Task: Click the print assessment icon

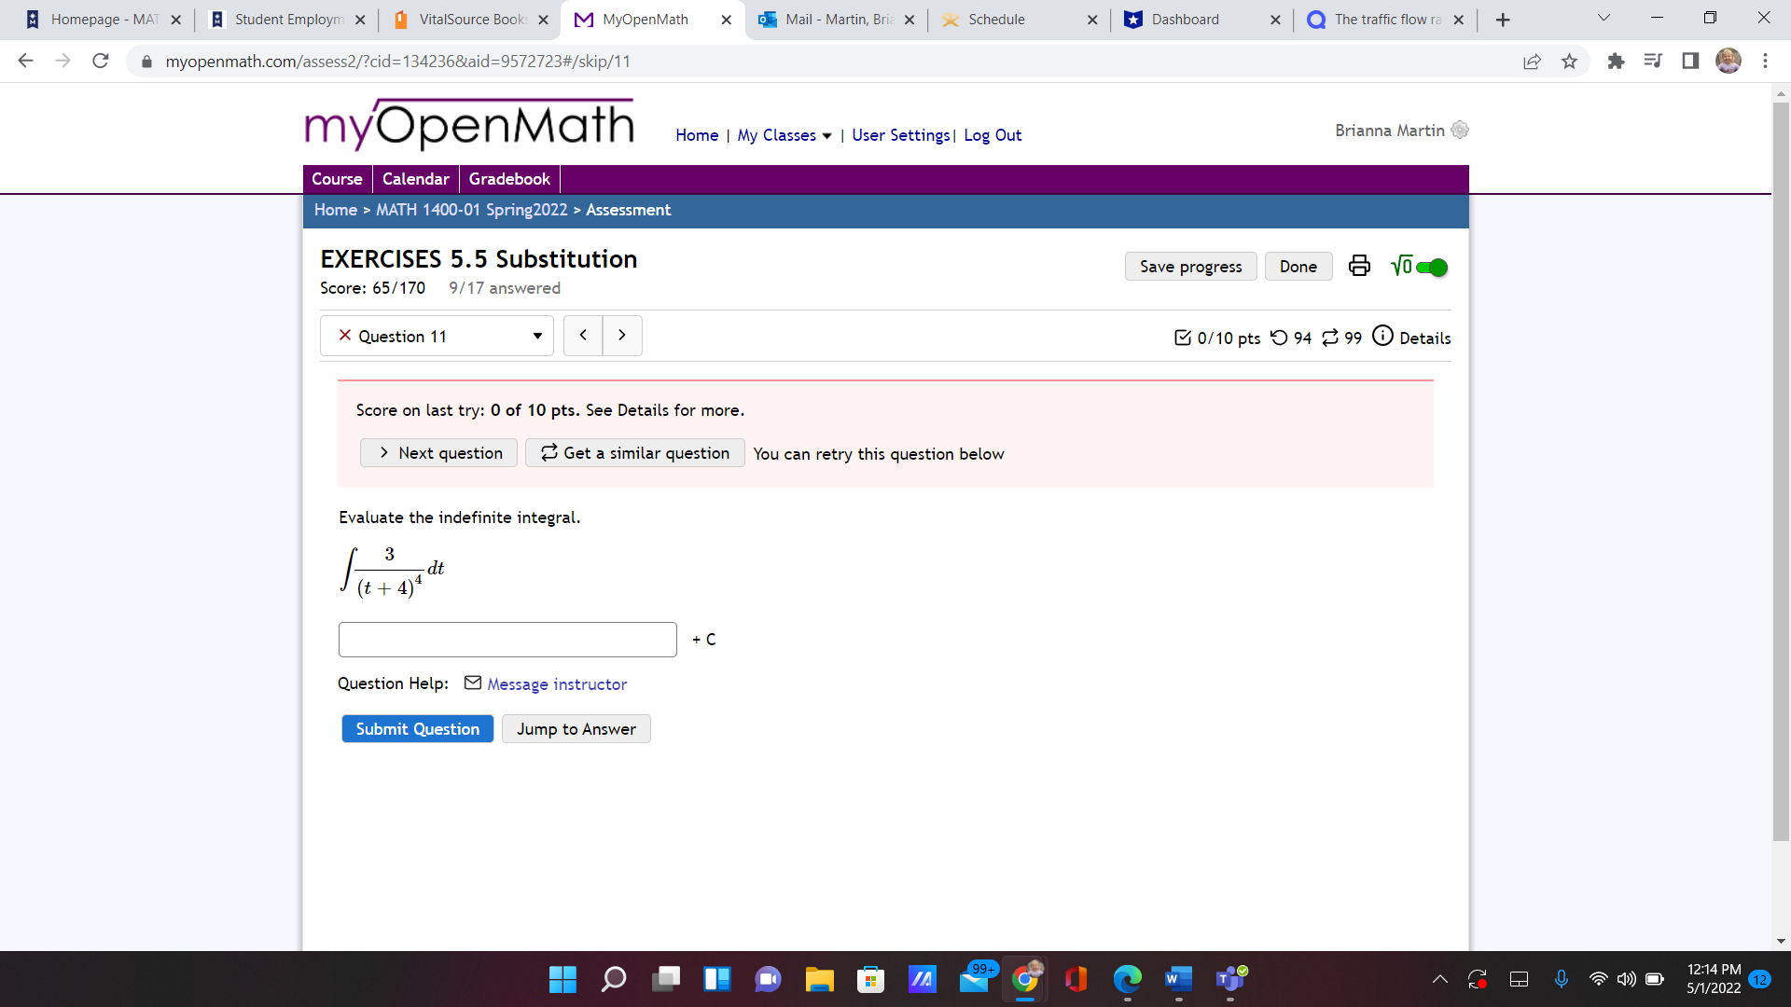Action: 1359,267
